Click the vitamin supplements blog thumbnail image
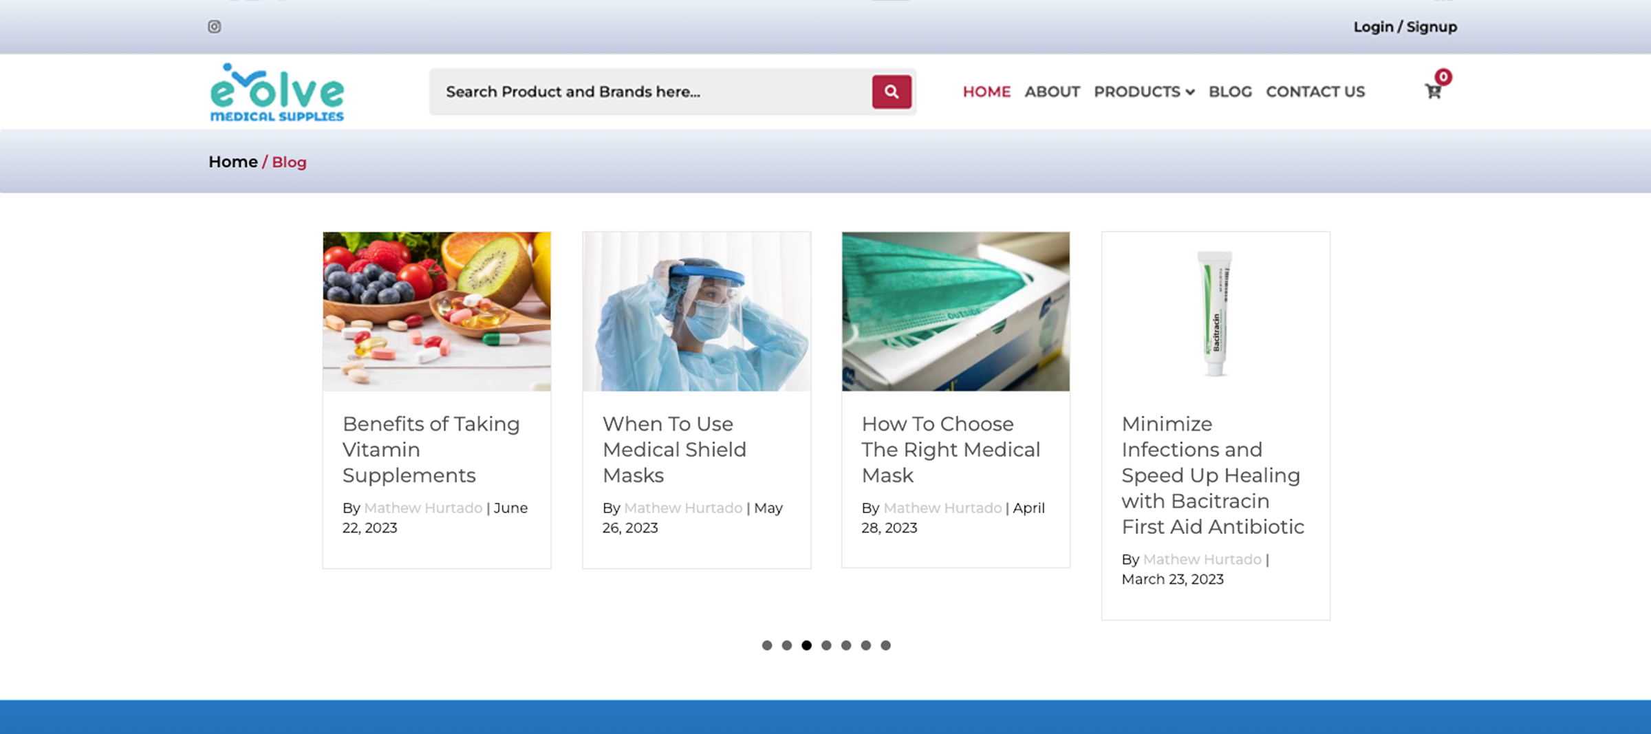 click(436, 310)
